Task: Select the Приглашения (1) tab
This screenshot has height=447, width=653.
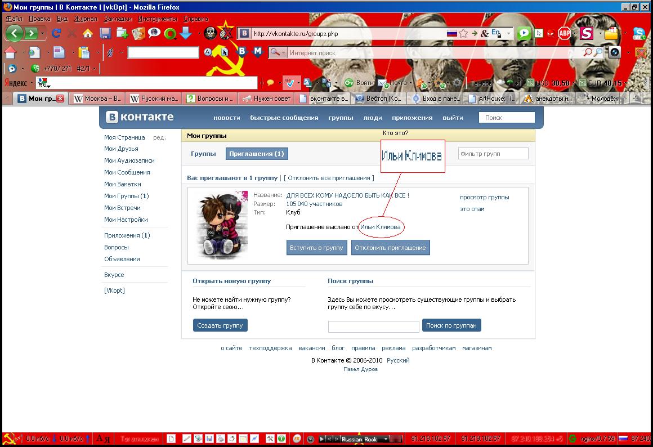Action: pyautogui.click(x=257, y=154)
